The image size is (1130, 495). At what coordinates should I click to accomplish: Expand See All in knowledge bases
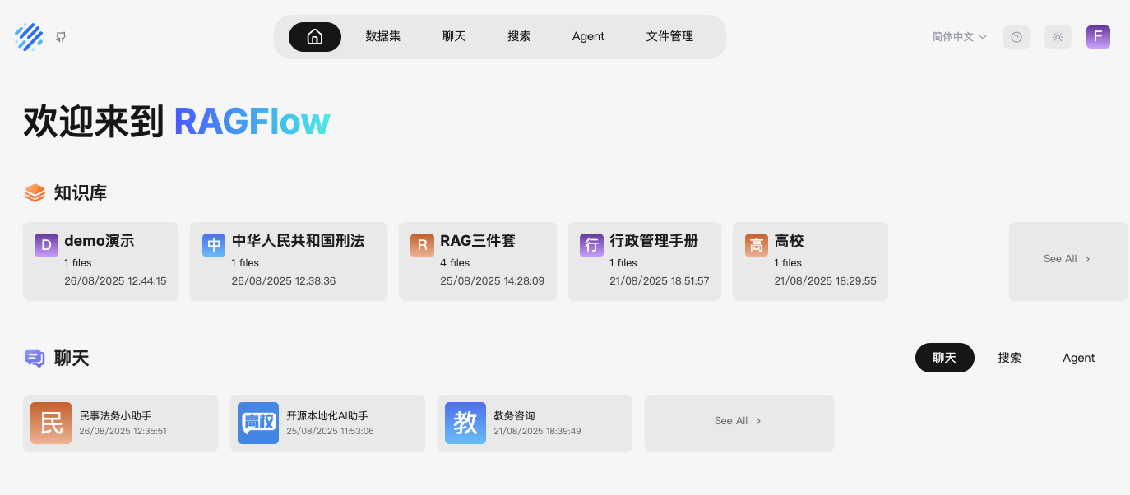coord(1066,258)
